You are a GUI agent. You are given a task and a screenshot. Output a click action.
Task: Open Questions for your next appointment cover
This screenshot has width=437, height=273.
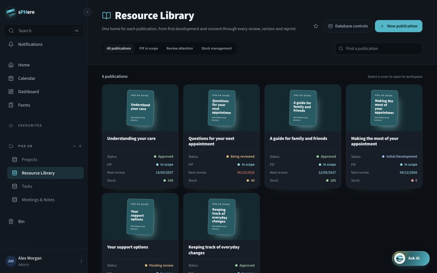222,108
